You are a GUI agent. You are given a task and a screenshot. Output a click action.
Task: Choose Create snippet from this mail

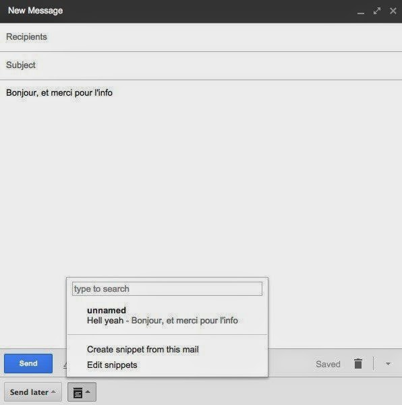[143, 350]
